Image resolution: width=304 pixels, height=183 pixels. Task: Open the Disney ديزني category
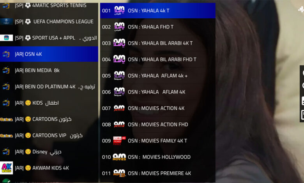click(49, 151)
